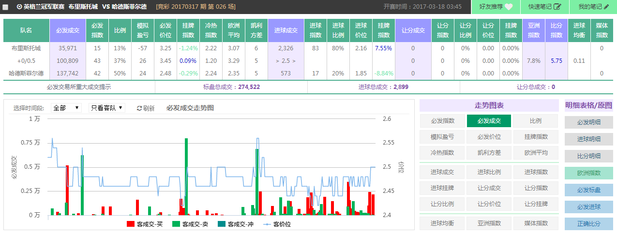Switch to 必发指数 trend chart
This screenshot has width=617, height=235.
click(x=442, y=121)
